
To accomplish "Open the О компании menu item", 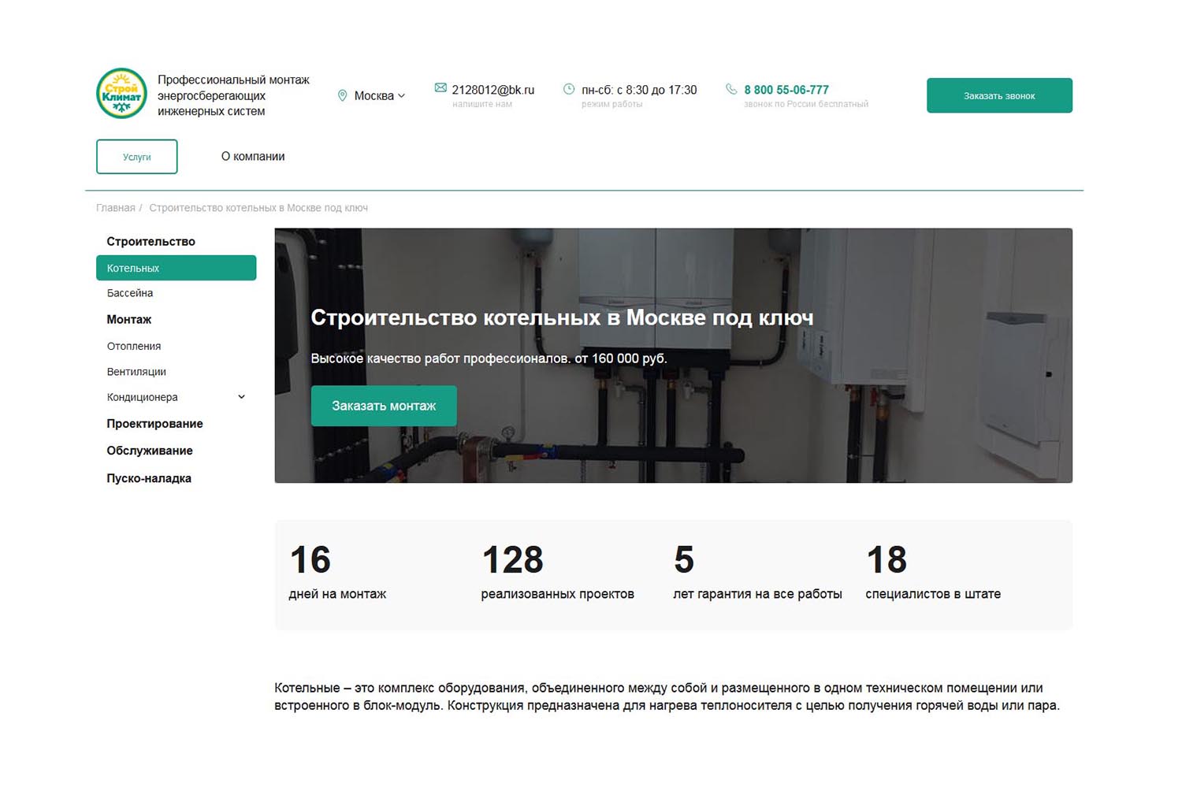I will tap(253, 157).
